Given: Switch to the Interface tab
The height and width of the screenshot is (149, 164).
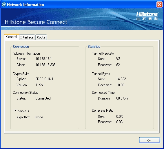Looking at the screenshot, I should (x=27, y=37).
